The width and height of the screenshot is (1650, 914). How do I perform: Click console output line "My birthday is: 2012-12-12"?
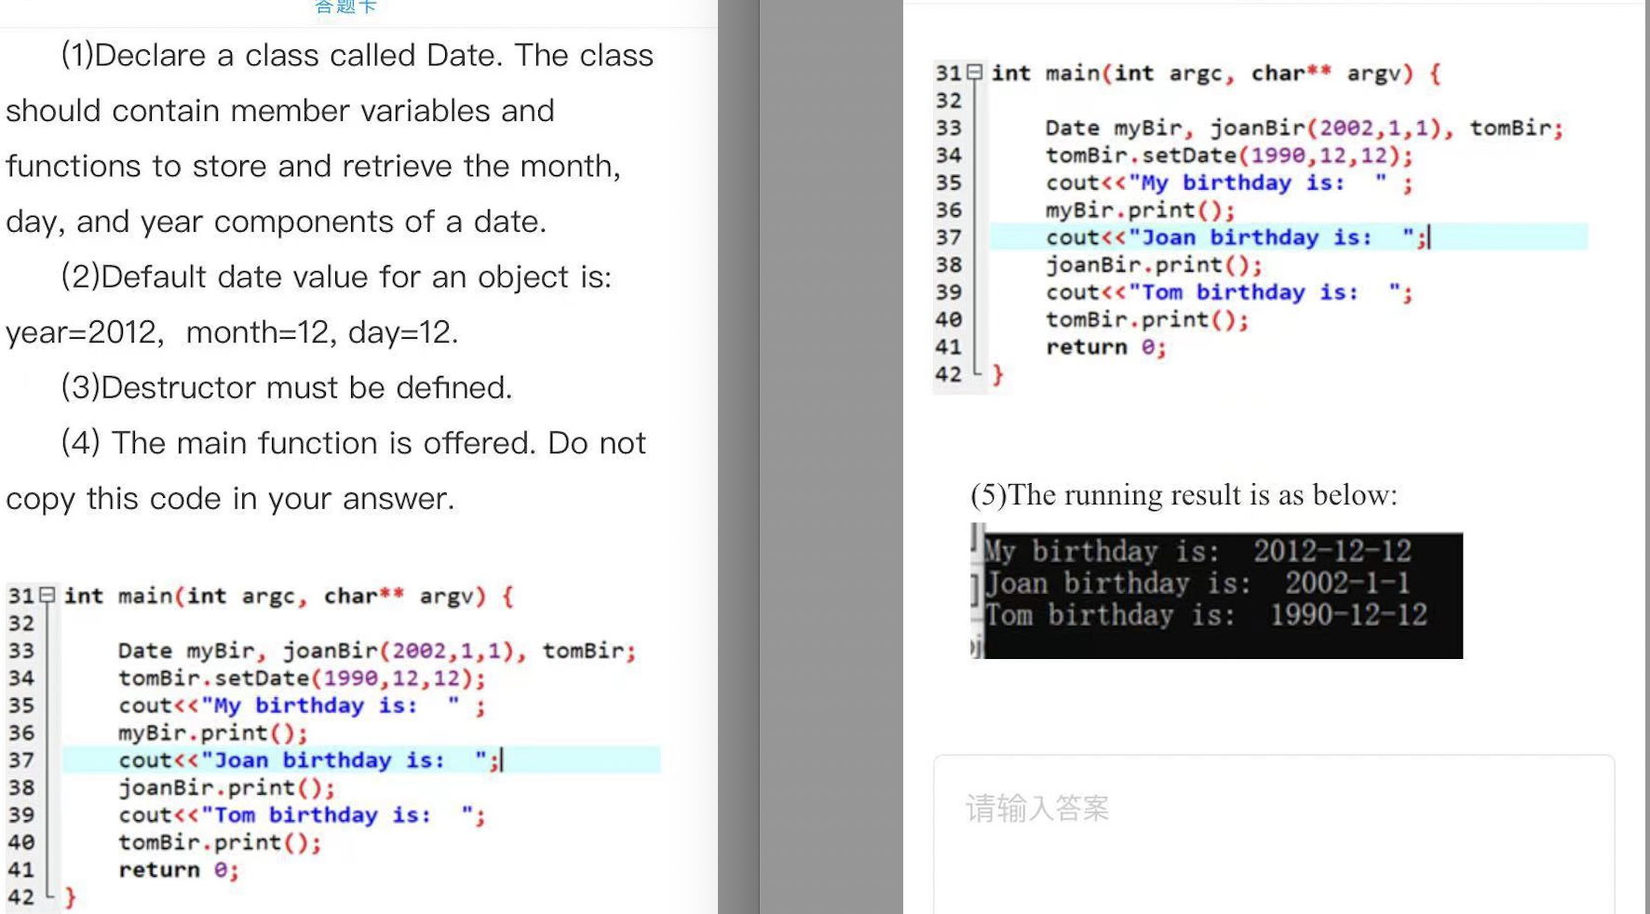pos(1197,551)
